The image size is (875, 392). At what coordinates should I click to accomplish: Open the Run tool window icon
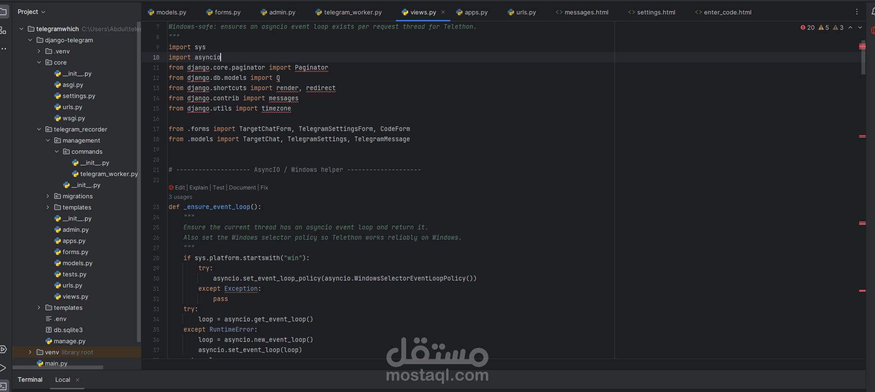tap(3, 368)
